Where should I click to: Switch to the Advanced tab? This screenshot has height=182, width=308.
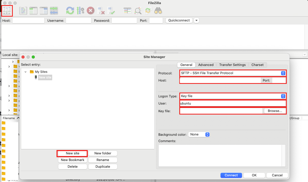coord(206,65)
